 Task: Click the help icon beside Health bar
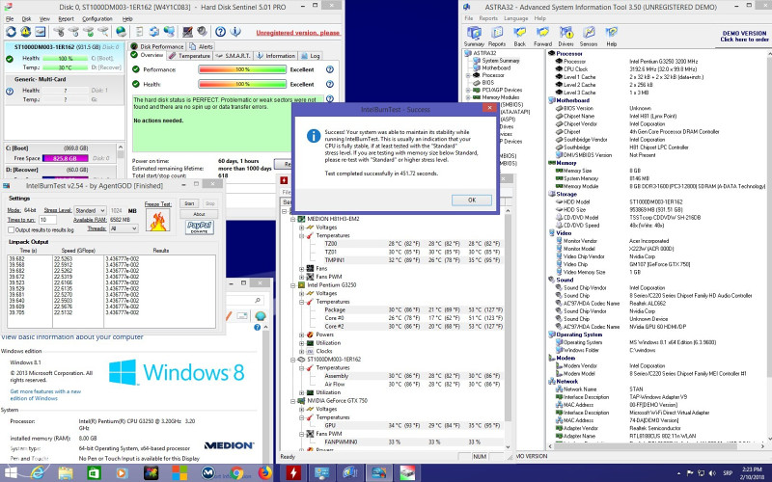[x=330, y=84]
